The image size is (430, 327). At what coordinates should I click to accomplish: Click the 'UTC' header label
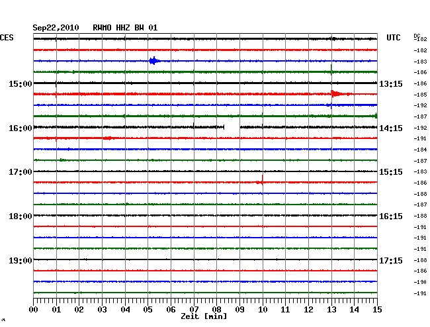point(393,38)
